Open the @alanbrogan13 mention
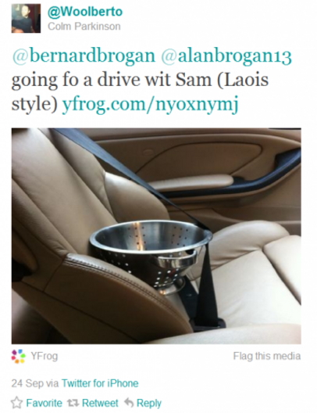This screenshot has width=317, height=413. 226,56
